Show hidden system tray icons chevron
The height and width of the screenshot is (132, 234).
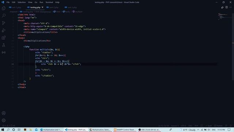coord(198,130)
